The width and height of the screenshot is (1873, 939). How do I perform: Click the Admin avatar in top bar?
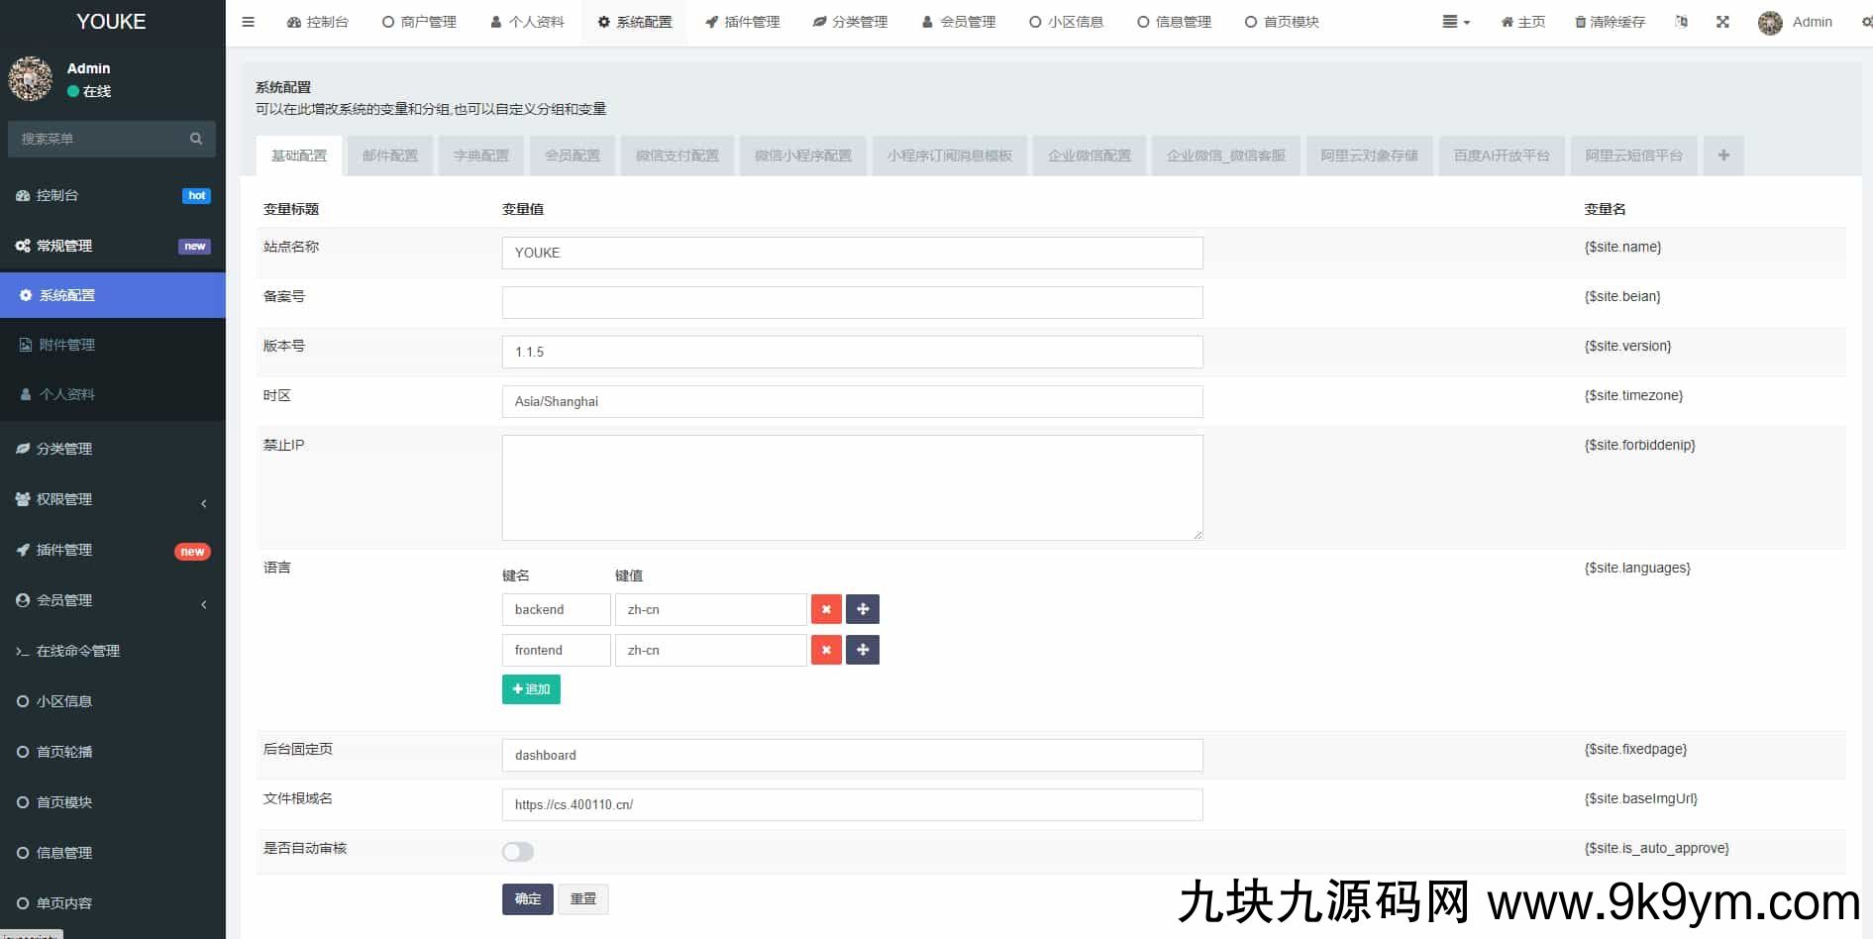tap(1770, 23)
